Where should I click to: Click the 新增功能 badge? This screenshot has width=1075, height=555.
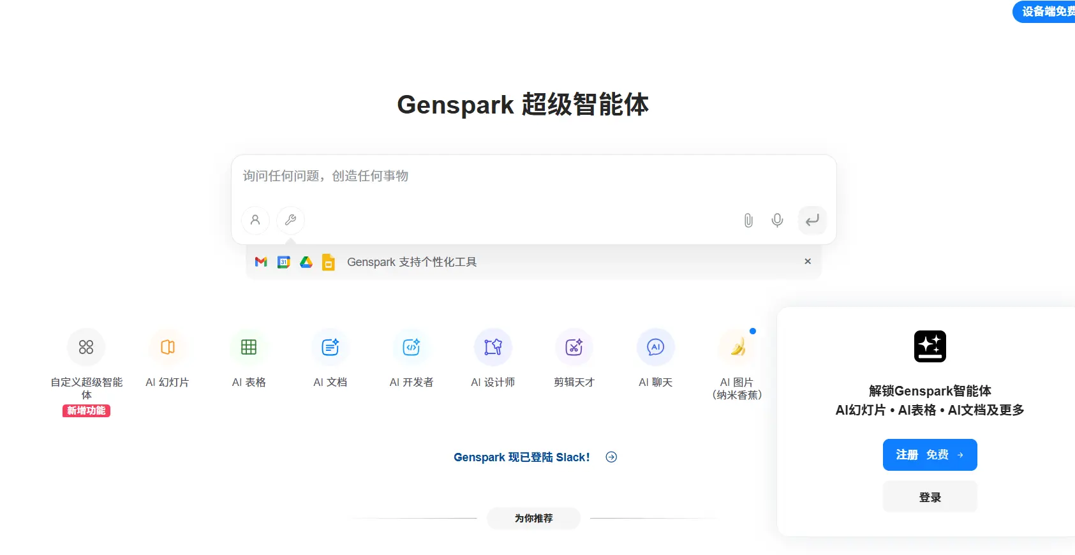tap(86, 411)
